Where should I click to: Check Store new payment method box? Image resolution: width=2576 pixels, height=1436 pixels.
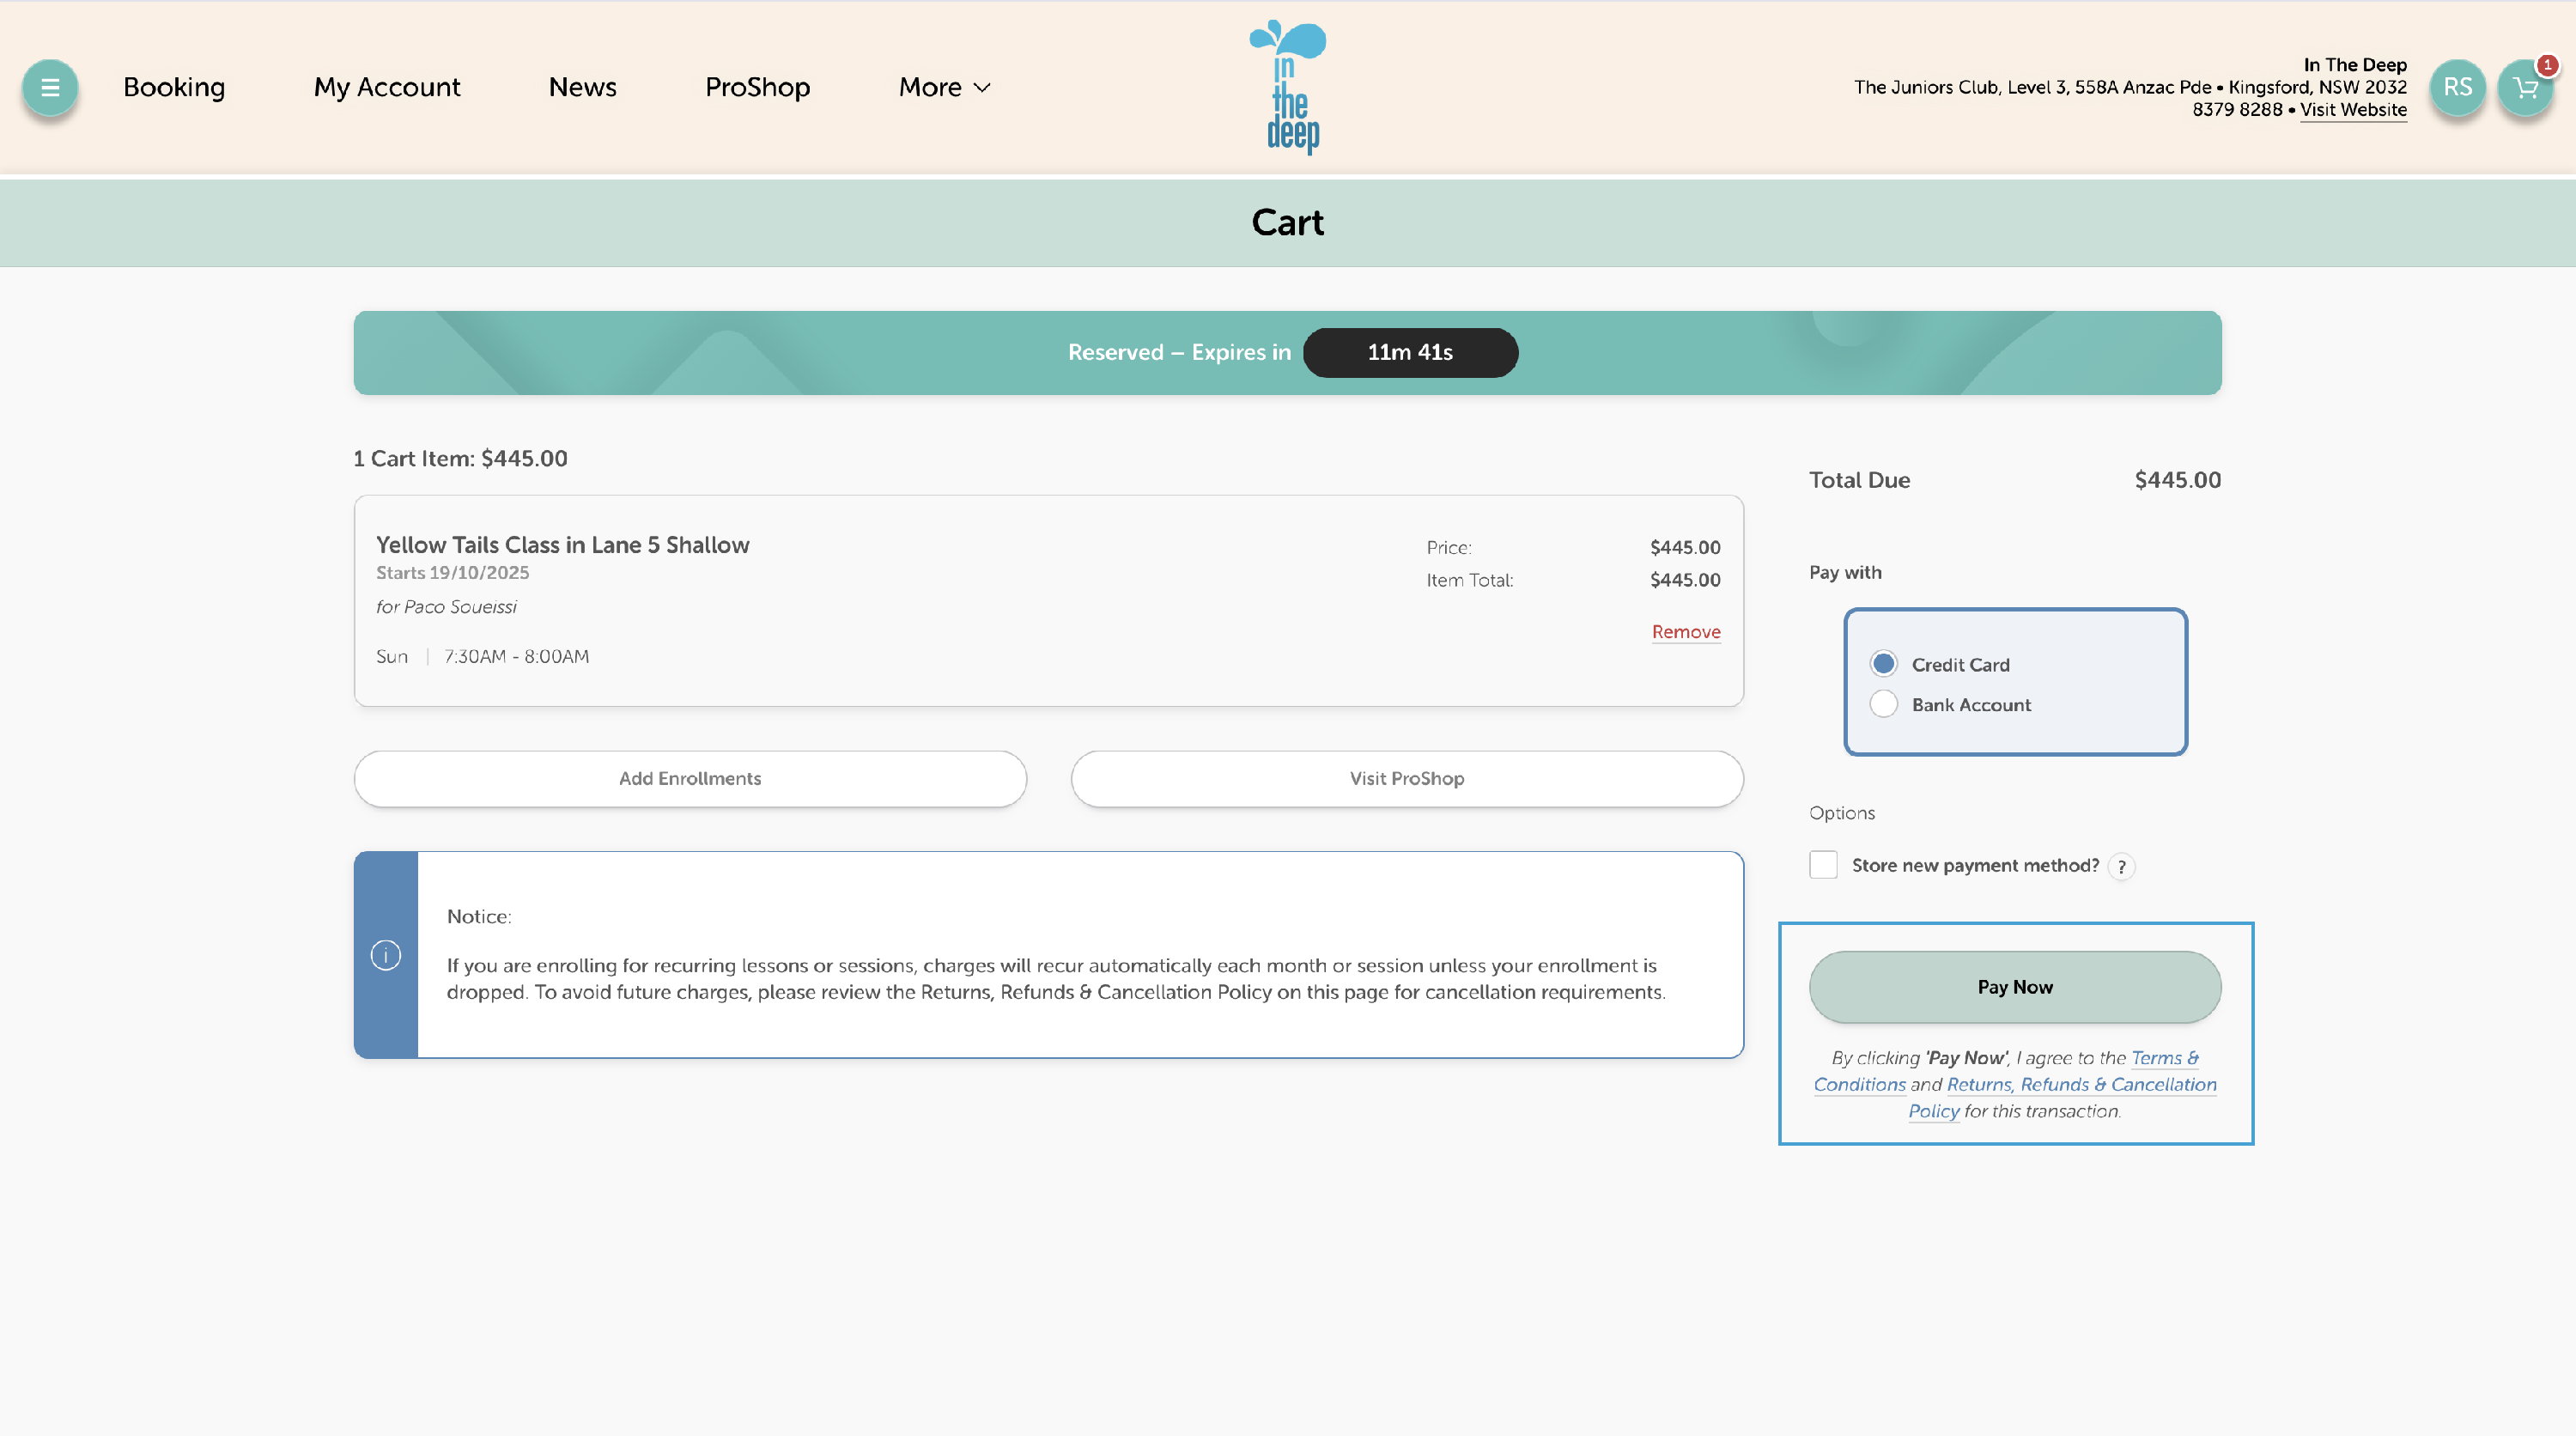click(1823, 865)
